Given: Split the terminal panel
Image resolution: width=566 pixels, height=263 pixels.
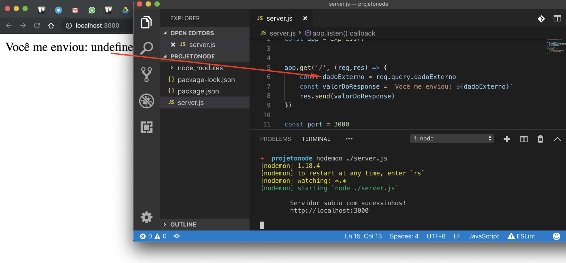Looking at the screenshot, I should tap(524, 139).
